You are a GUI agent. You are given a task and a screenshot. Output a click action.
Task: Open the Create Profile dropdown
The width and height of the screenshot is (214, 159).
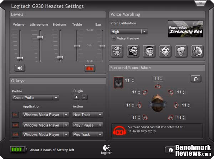[x=35, y=98]
